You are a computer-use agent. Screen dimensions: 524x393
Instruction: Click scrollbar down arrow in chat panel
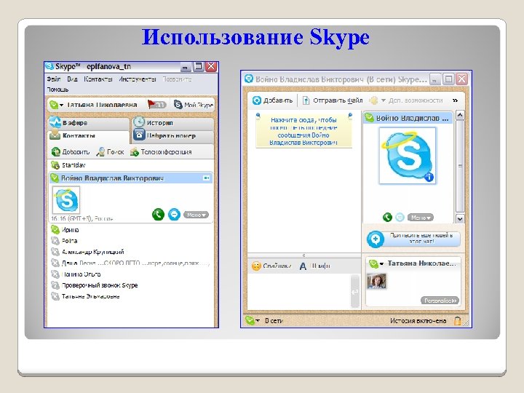460,219
